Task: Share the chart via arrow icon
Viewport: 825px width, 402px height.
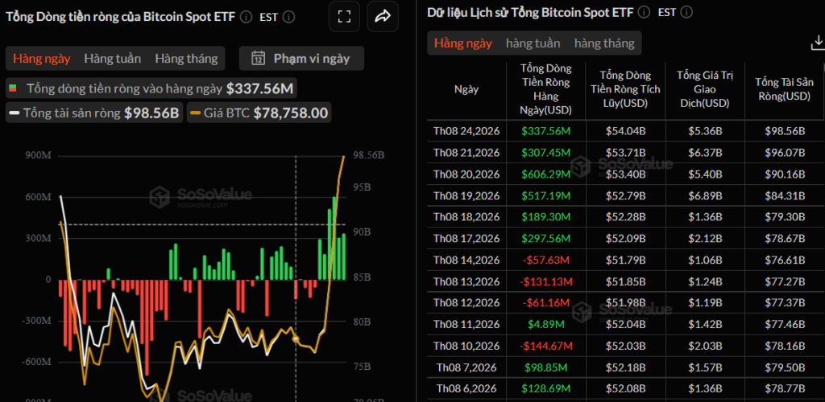Action: coord(383,17)
